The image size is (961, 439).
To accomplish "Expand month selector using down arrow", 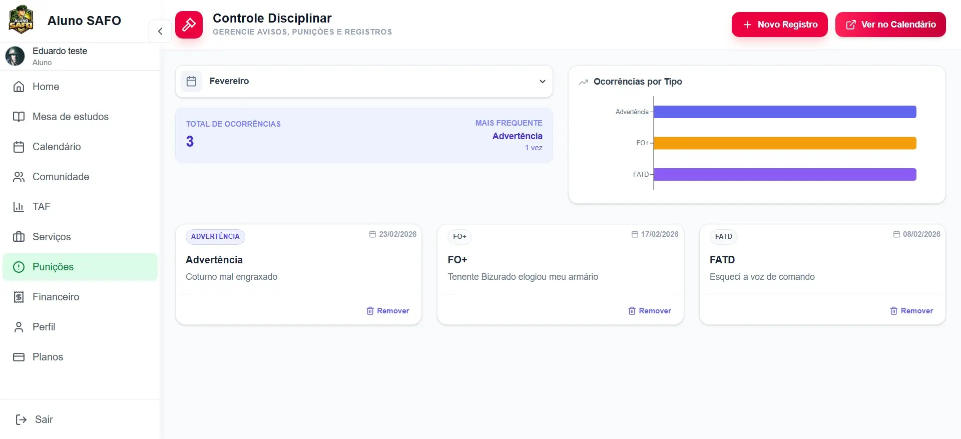I will 542,81.
